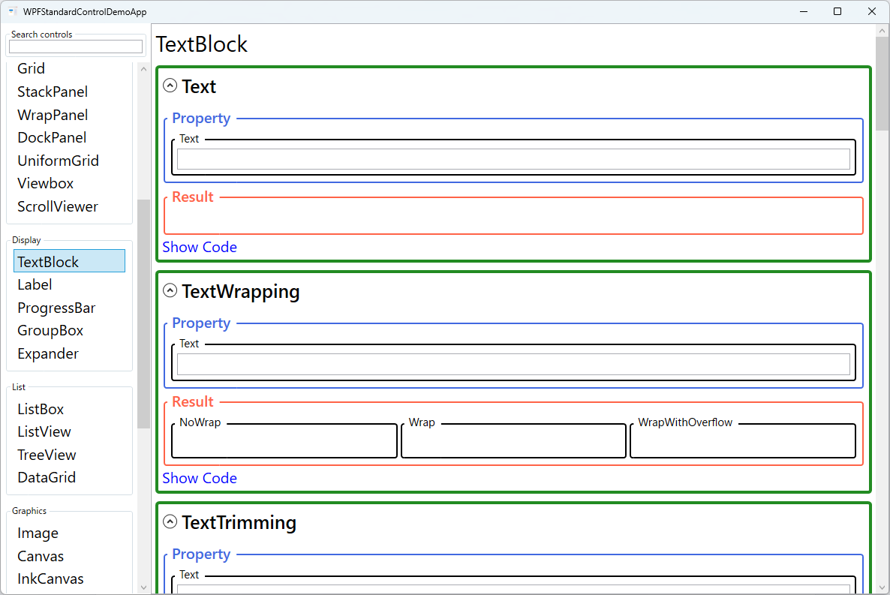
Task: Click main panel scrollbar up arrow
Action: coord(882,31)
